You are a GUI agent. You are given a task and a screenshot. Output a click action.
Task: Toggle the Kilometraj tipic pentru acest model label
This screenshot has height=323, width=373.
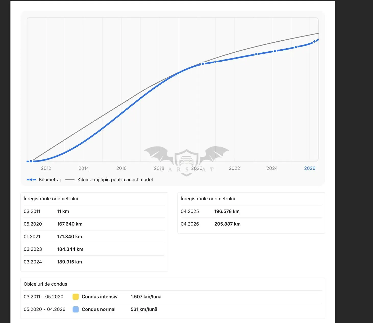pyautogui.click(x=115, y=180)
